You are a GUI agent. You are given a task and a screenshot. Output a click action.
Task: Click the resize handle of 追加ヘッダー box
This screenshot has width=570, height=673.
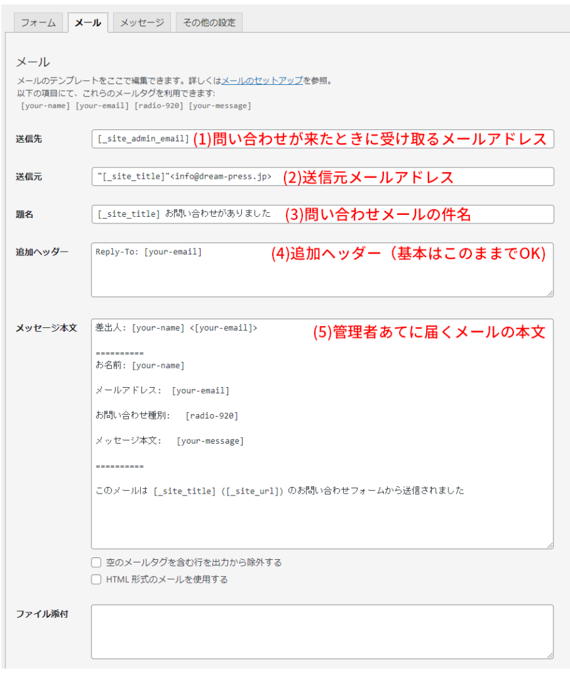(549, 292)
